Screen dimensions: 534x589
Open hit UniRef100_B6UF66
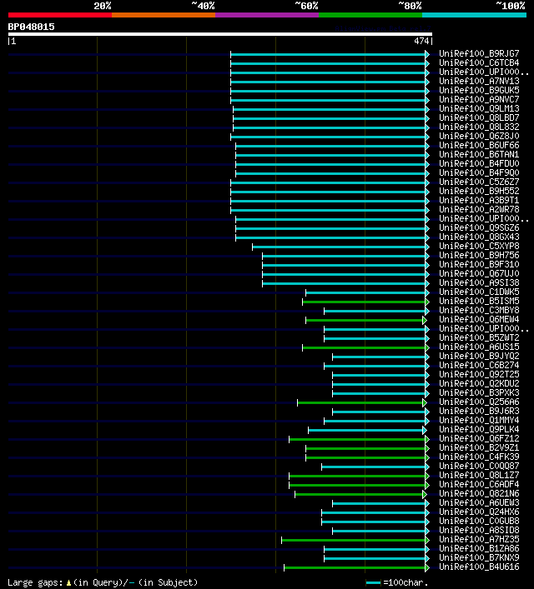pos(479,145)
